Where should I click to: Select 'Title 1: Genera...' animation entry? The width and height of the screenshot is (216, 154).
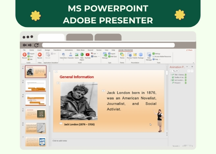[x=179, y=75]
